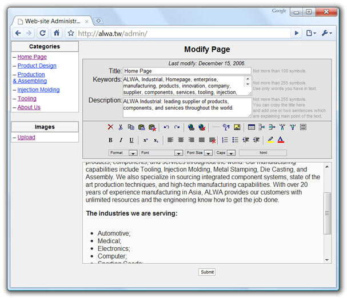The height and width of the screenshot is (298, 347).
Task: Click the alwa.tw/admin address bar
Action: click(184, 34)
